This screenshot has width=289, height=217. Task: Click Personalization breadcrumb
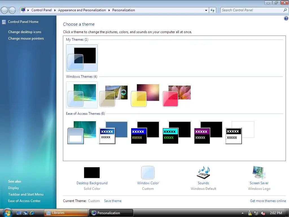tap(124, 10)
